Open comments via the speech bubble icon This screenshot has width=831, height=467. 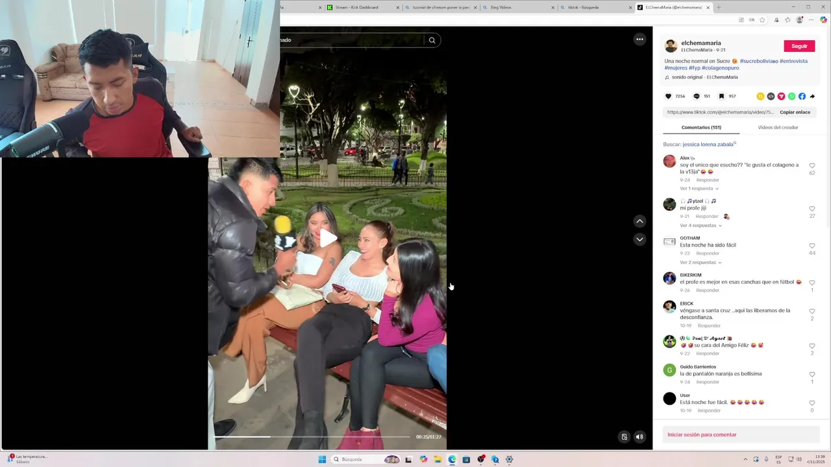(x=697, y=96)
